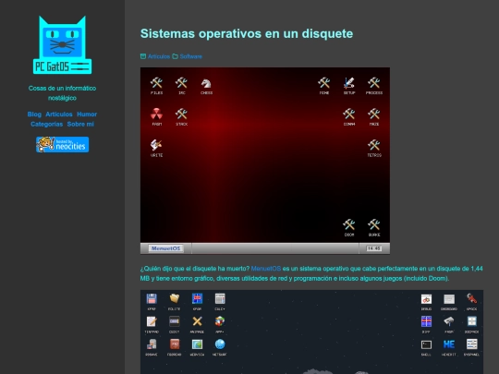Click the TINYPAD notepad icon in the second image
This screenshot has width=499, height=374.
coord(152,324)
